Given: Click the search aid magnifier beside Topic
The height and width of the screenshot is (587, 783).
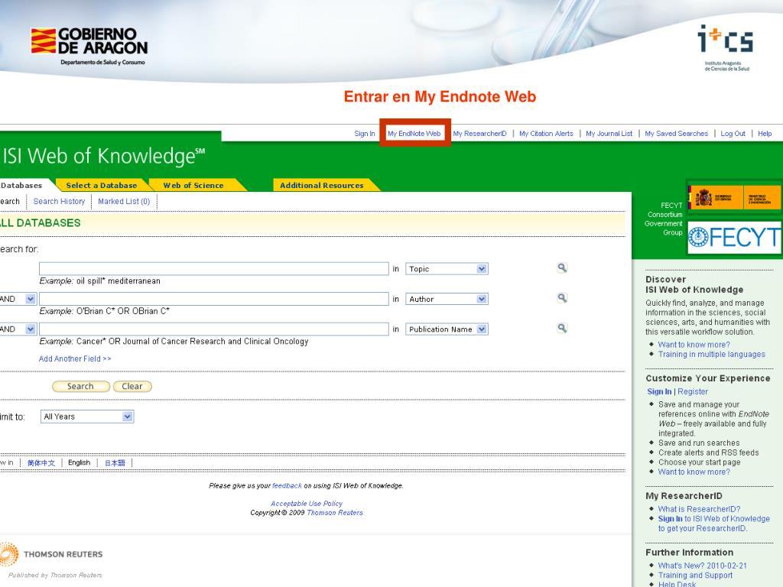Looking at the screenshot, I should pos(562,268).
